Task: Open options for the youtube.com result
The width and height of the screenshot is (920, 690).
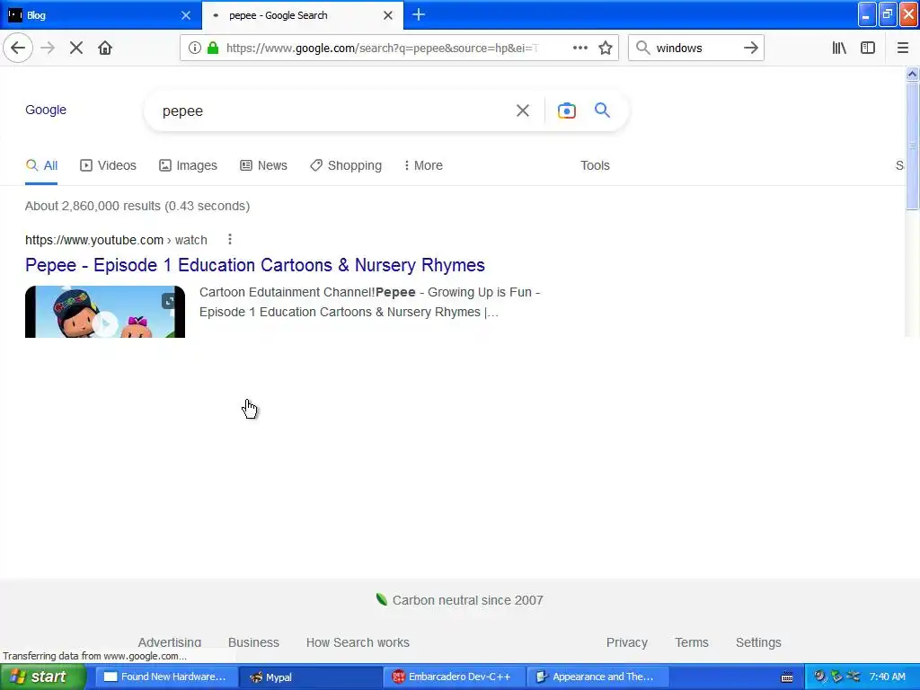Action: point(230,239)
